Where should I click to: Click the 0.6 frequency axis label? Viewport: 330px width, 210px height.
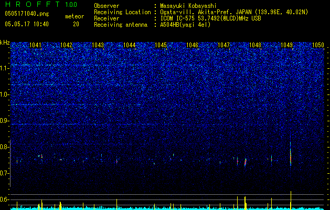(x=5, y=199)
